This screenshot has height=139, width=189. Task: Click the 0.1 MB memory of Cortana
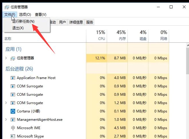[120, 111]
